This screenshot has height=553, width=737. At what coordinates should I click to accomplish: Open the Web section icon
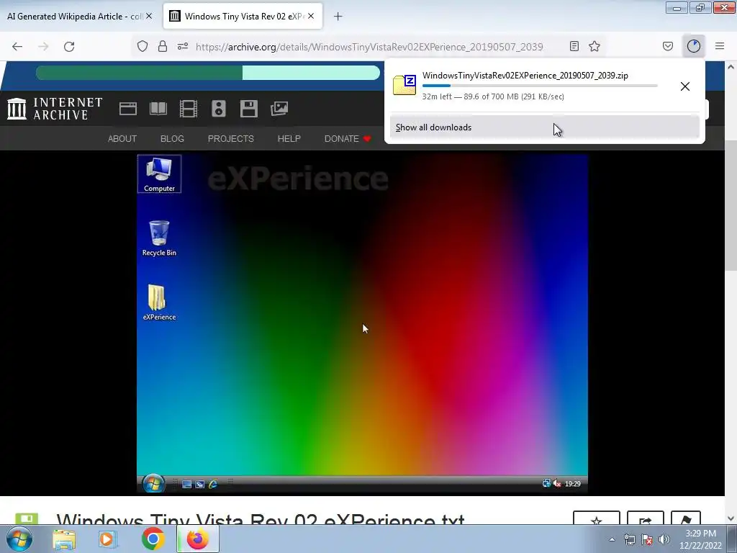click(128, 109)
